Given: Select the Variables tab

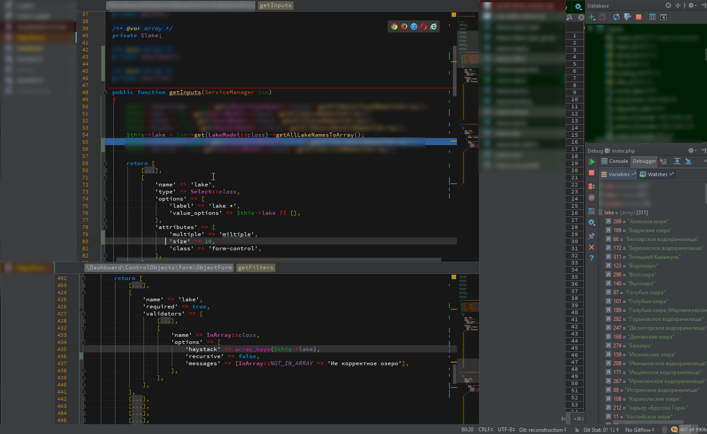Looking at the screenshot, I should coord(618,174).
